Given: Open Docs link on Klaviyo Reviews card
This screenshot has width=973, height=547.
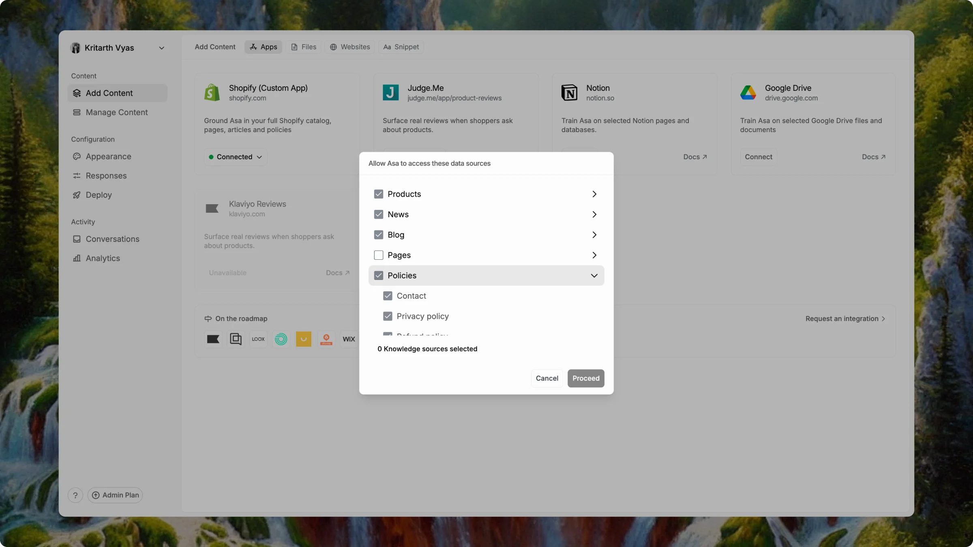Looking at the screenshot, I should (x=338, y=273).
